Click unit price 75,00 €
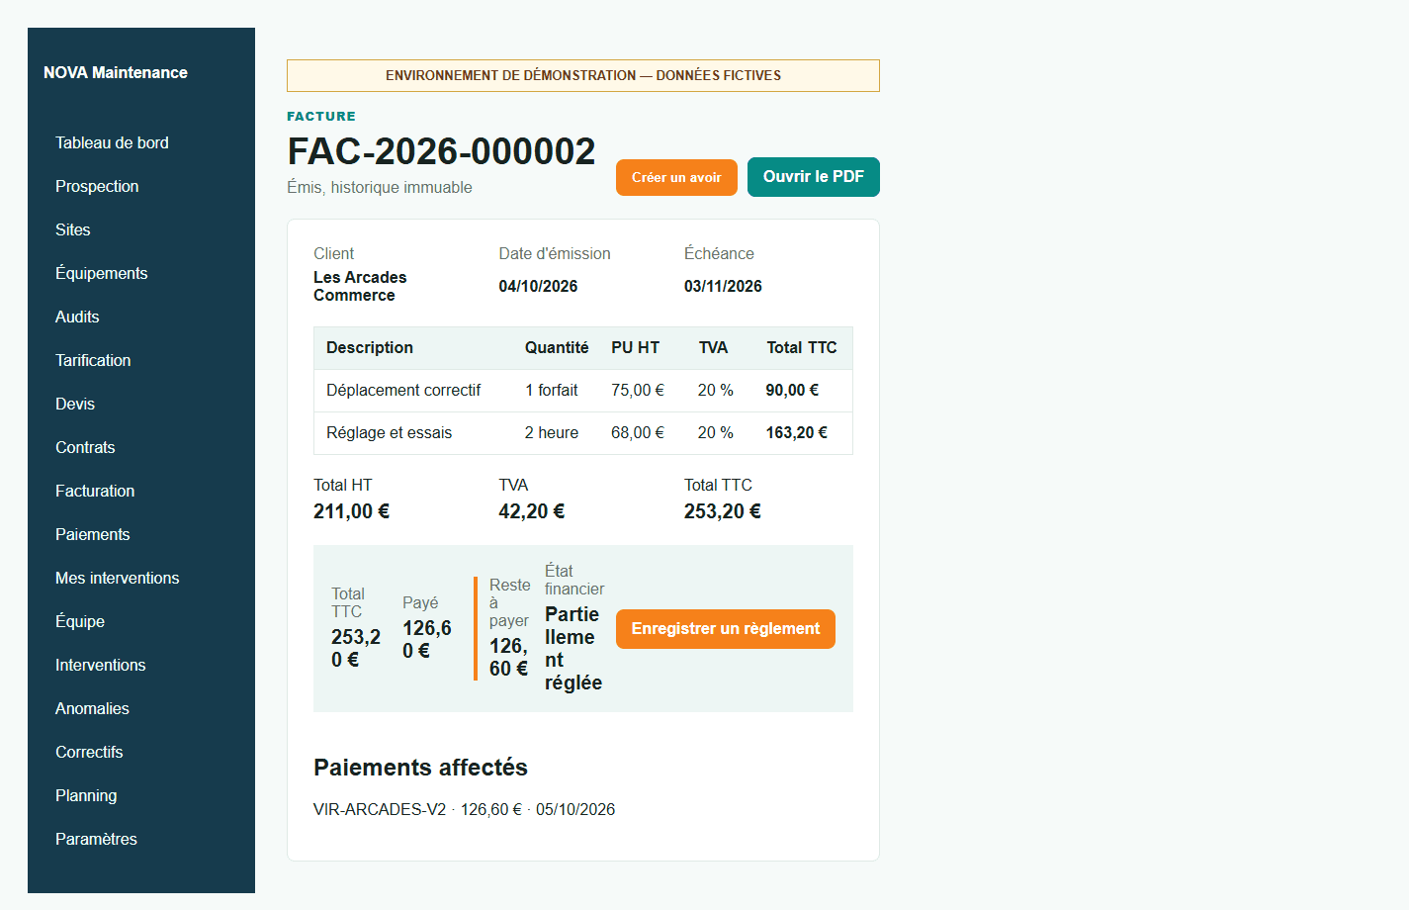 [x=638, y=390]
